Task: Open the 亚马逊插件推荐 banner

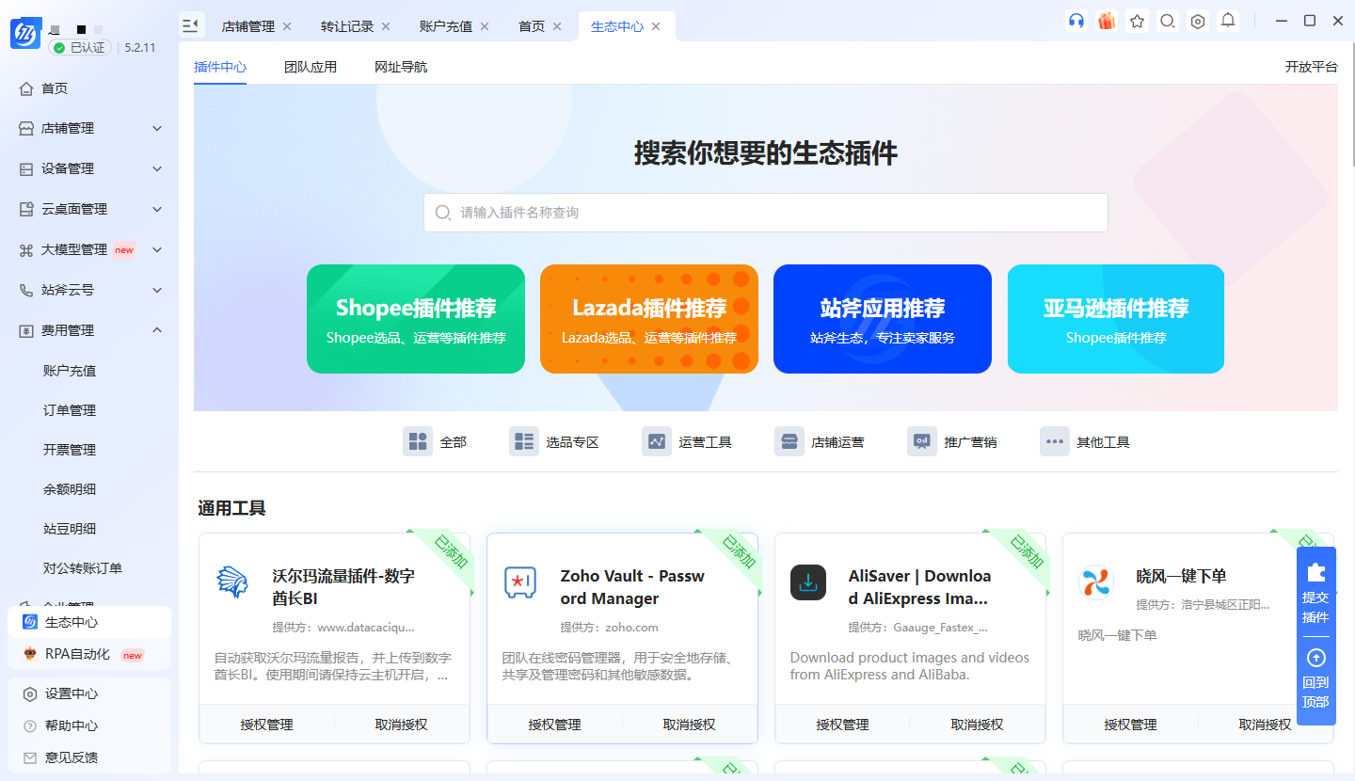Action: pos(1116,319)
